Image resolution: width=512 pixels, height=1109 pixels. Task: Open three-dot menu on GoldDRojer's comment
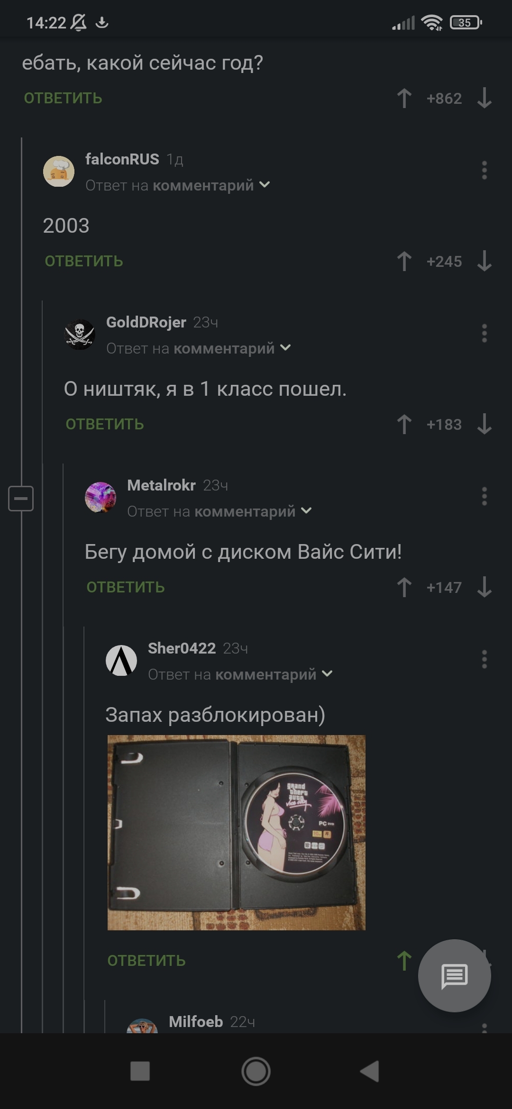click(484, 333)
